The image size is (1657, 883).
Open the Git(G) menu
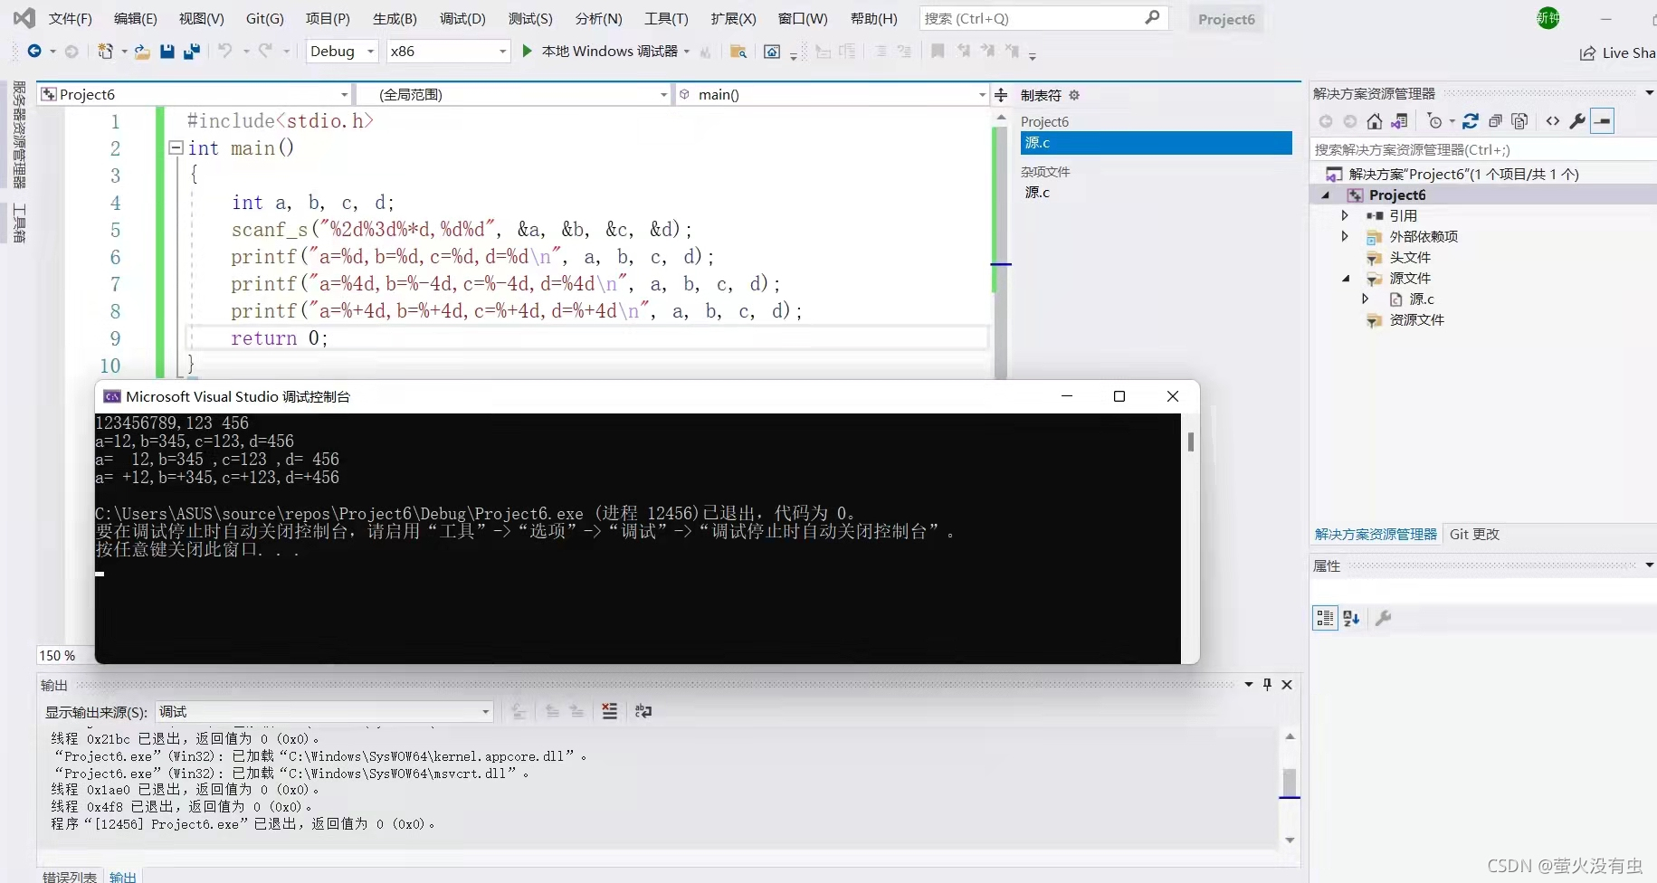click(x=264, y=19)
